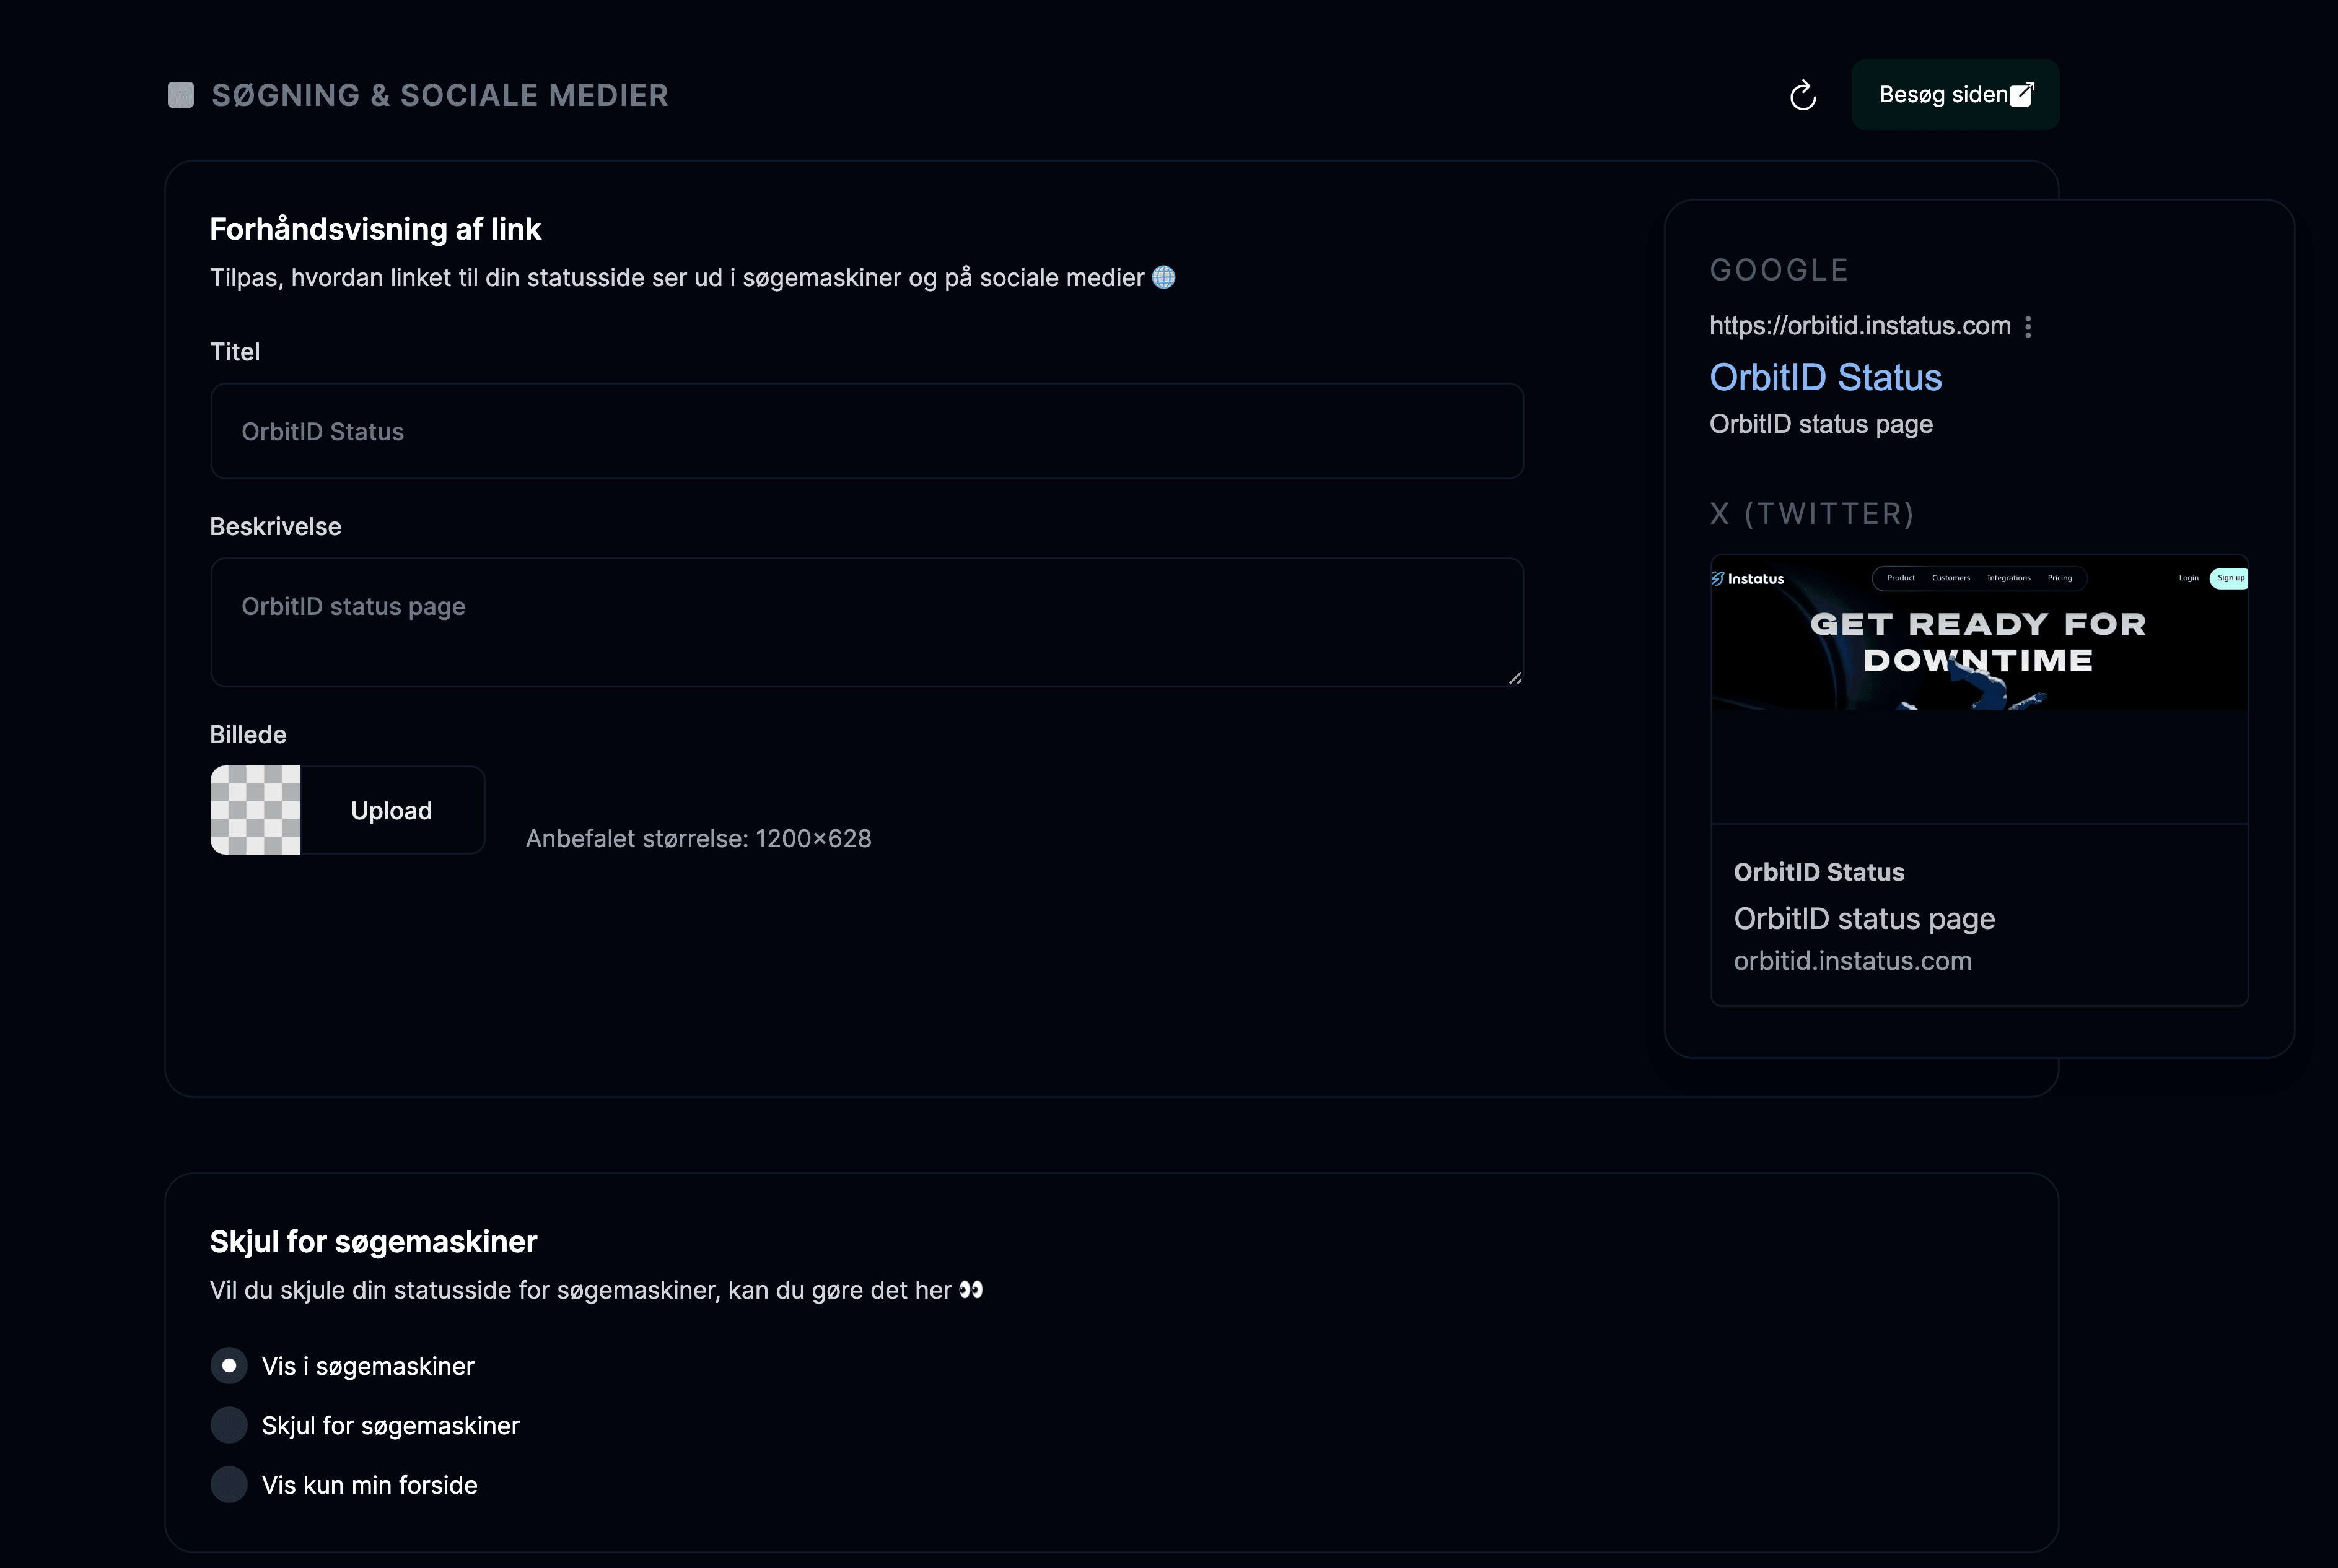Click the OrbitID status page Google description

click(x=1821, y=424)
